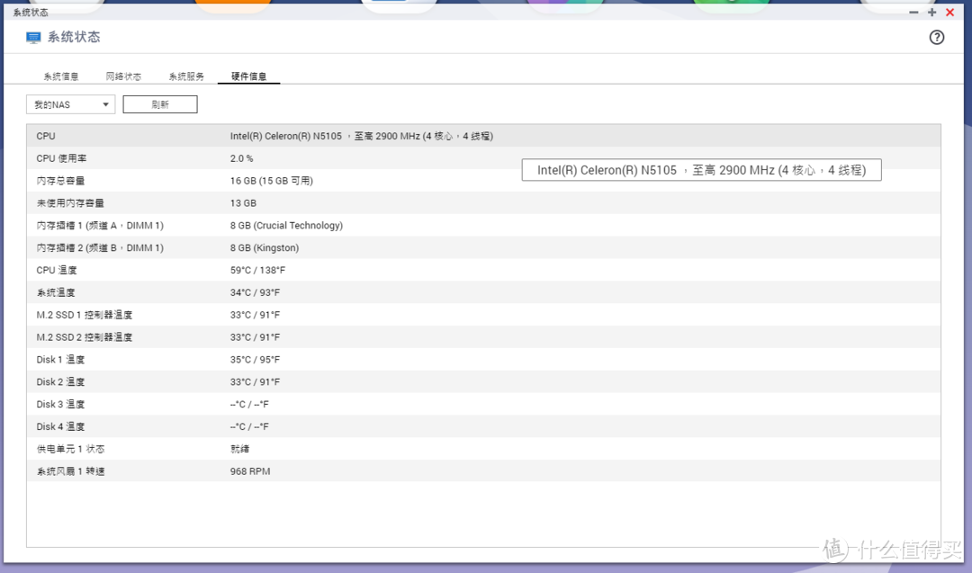
Task: Minimize the 系统状态 window
Action: coord(914,13)
